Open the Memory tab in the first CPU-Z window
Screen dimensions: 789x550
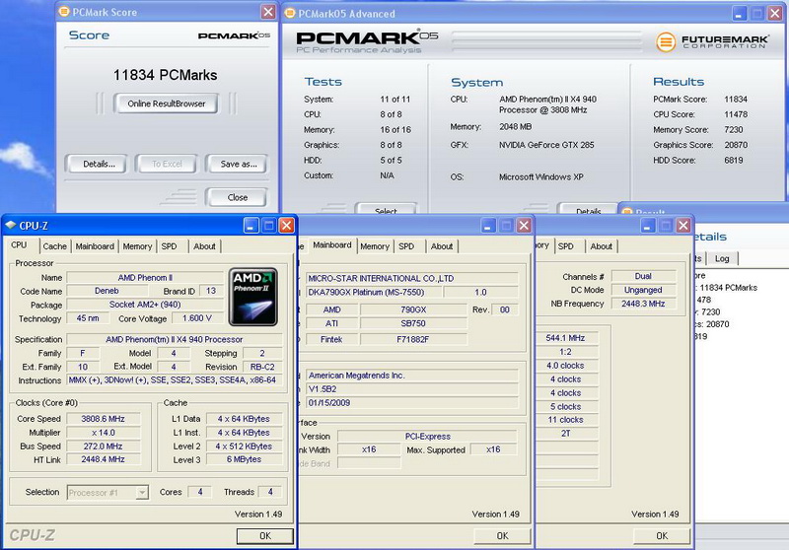coord(137,246)
